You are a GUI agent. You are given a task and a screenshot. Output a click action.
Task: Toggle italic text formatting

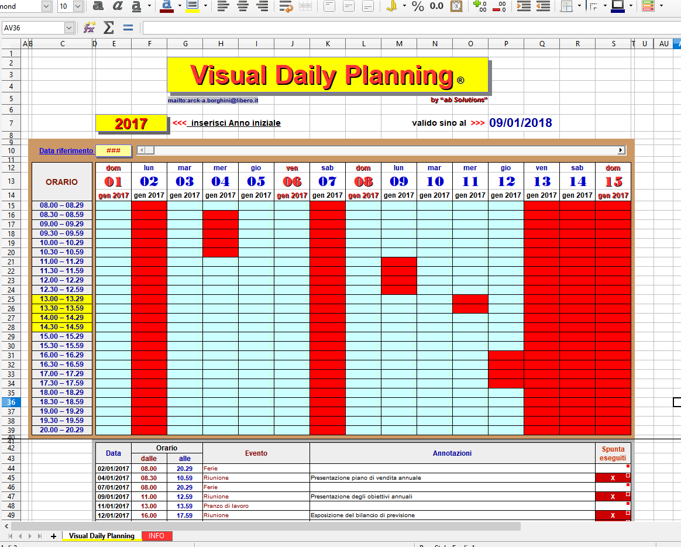(117, 6)
